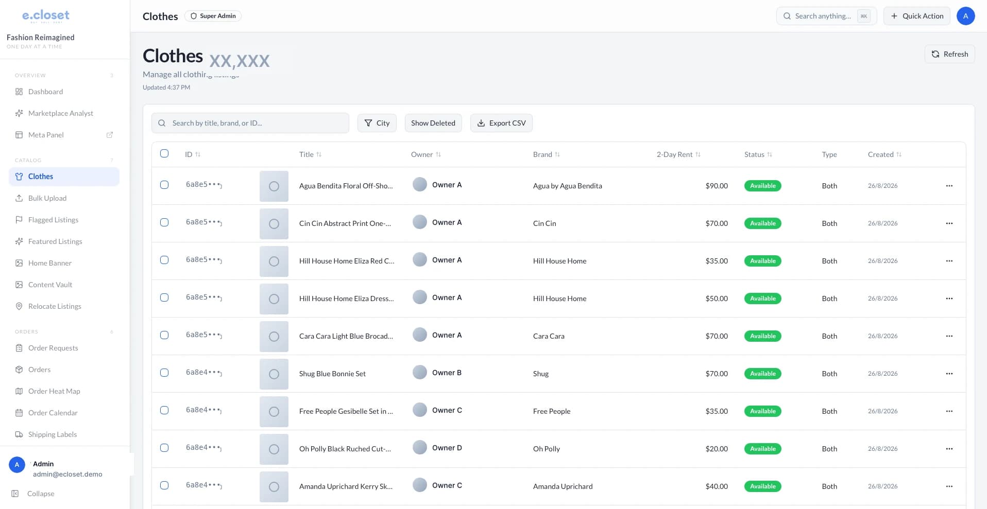Image resolution: width=987 pixels, height=509 pixels.
Task: Click search by title, brand, or ID field
Action: [x=250, y=123]
